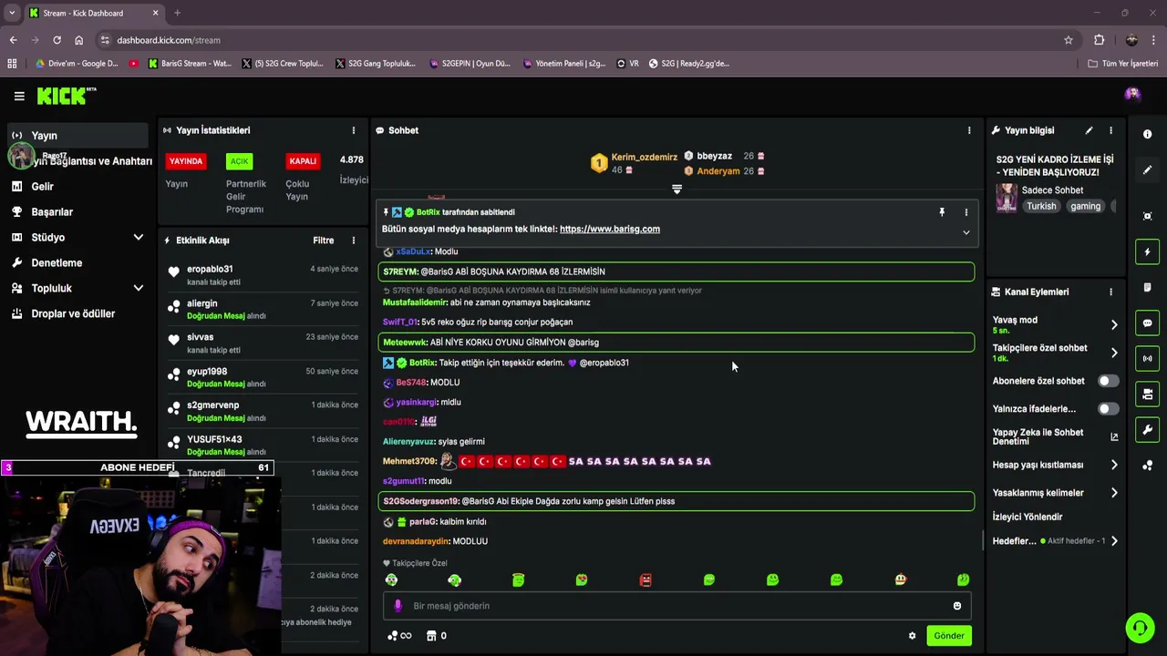
Task: Open Filtre on Etkinlik Akışı
Action: (x=324, y=241)
